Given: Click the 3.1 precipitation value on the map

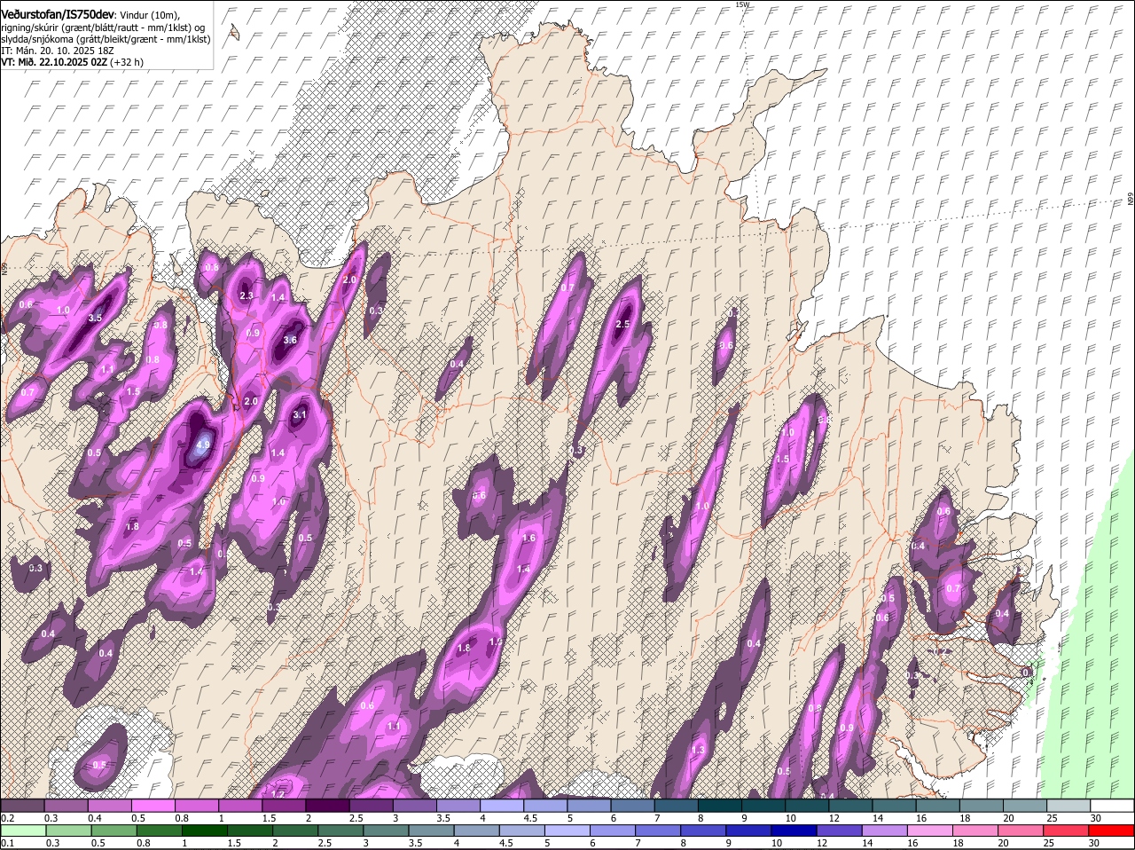Looking at the screenshot, I should (x=300, y=414).
